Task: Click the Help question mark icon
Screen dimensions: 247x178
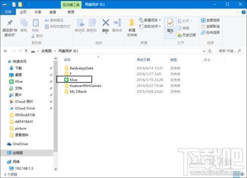Action: click(244, 12)
